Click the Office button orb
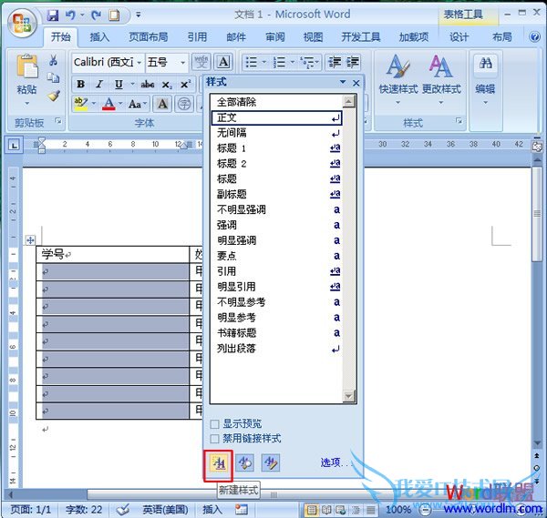547x518 pixels. click(x=22, y=22)
